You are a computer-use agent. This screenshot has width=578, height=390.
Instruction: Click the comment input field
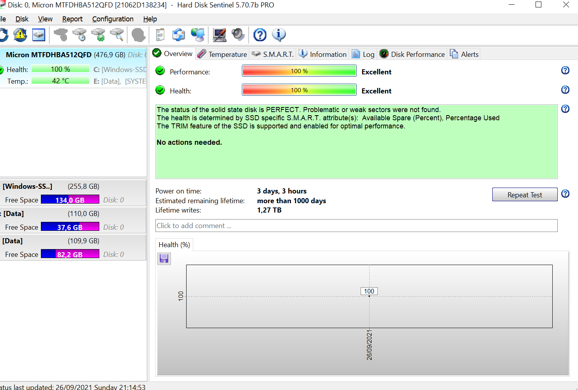coord(356,226)
